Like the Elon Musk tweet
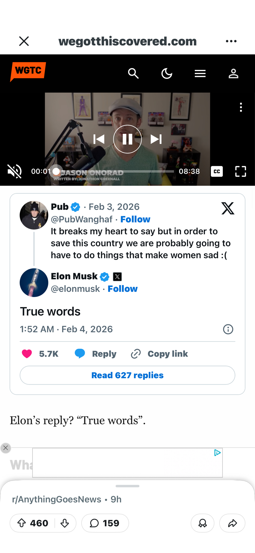 pyautogui.click(x=27, y=354)
